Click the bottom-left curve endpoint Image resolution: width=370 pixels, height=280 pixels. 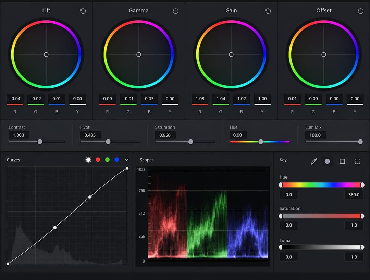point(8,264)
